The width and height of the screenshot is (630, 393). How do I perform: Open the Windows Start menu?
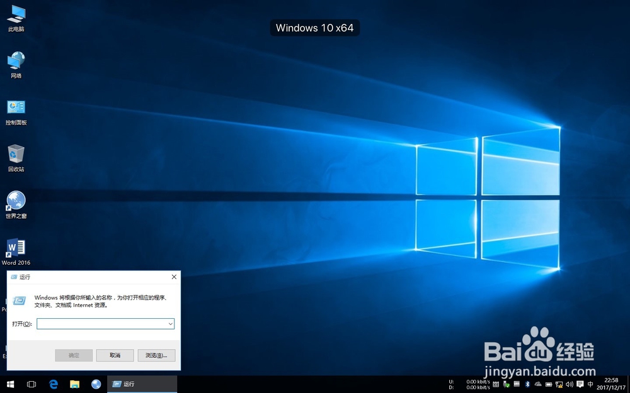click(x=11, y=384)
